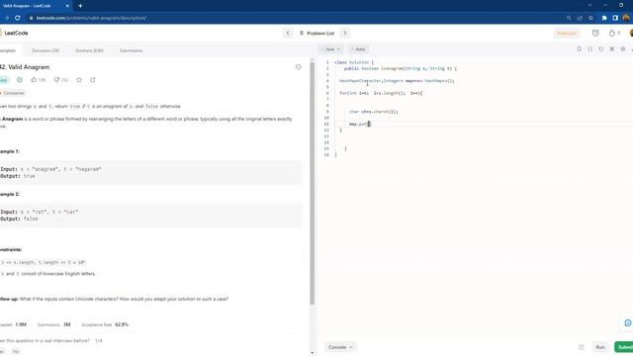Screen dimensions: 633x356
Task: Toggle the browser side panel icon
Action: pos(615,18)
